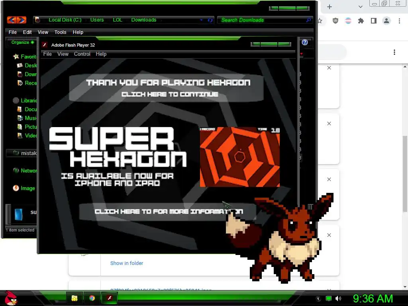
Task: Open Explorer's Tools menu
Action: coord(60,32)
